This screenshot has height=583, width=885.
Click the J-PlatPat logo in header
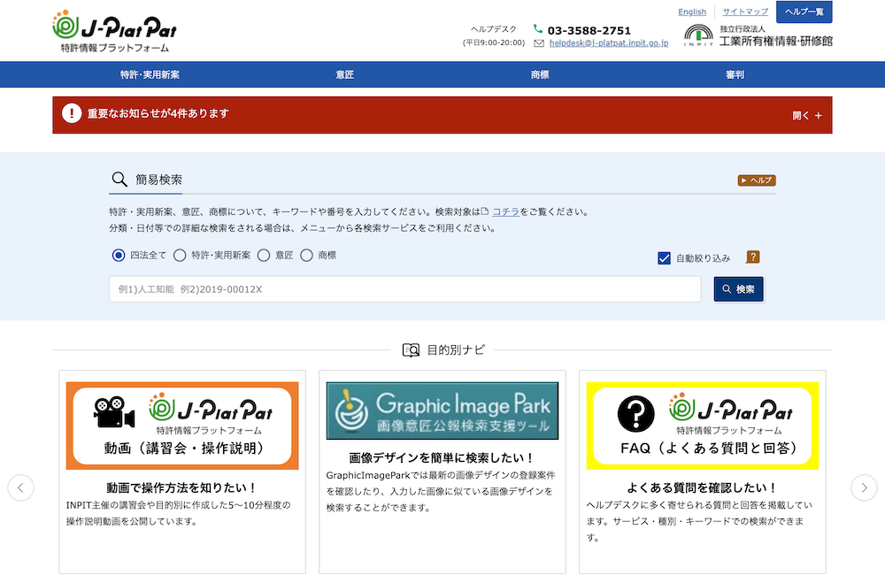(113, 31)
